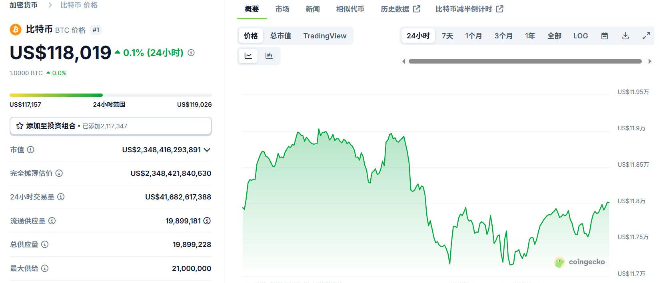Click the 21,000,000 max supply value
The height and width of the screenshot is (283, 659).
(x=192, y=269)
